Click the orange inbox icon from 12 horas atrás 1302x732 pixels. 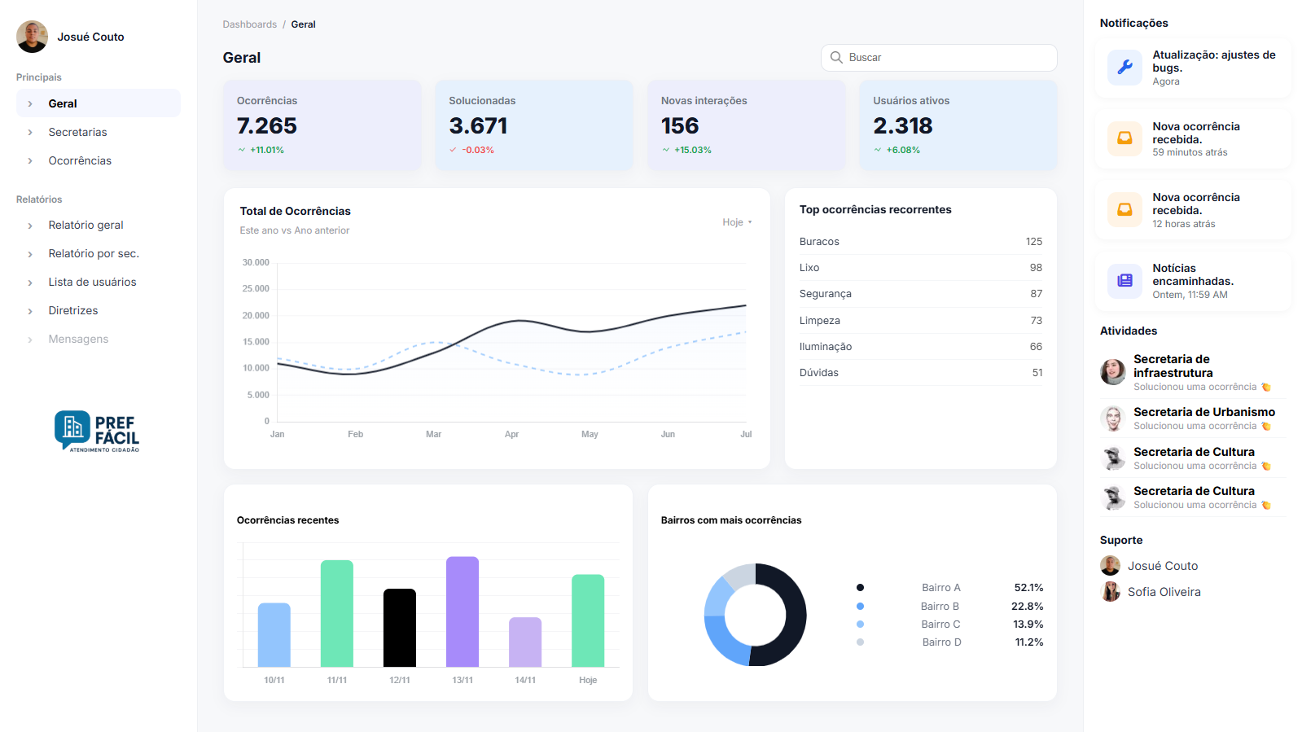click(1124, 210)
